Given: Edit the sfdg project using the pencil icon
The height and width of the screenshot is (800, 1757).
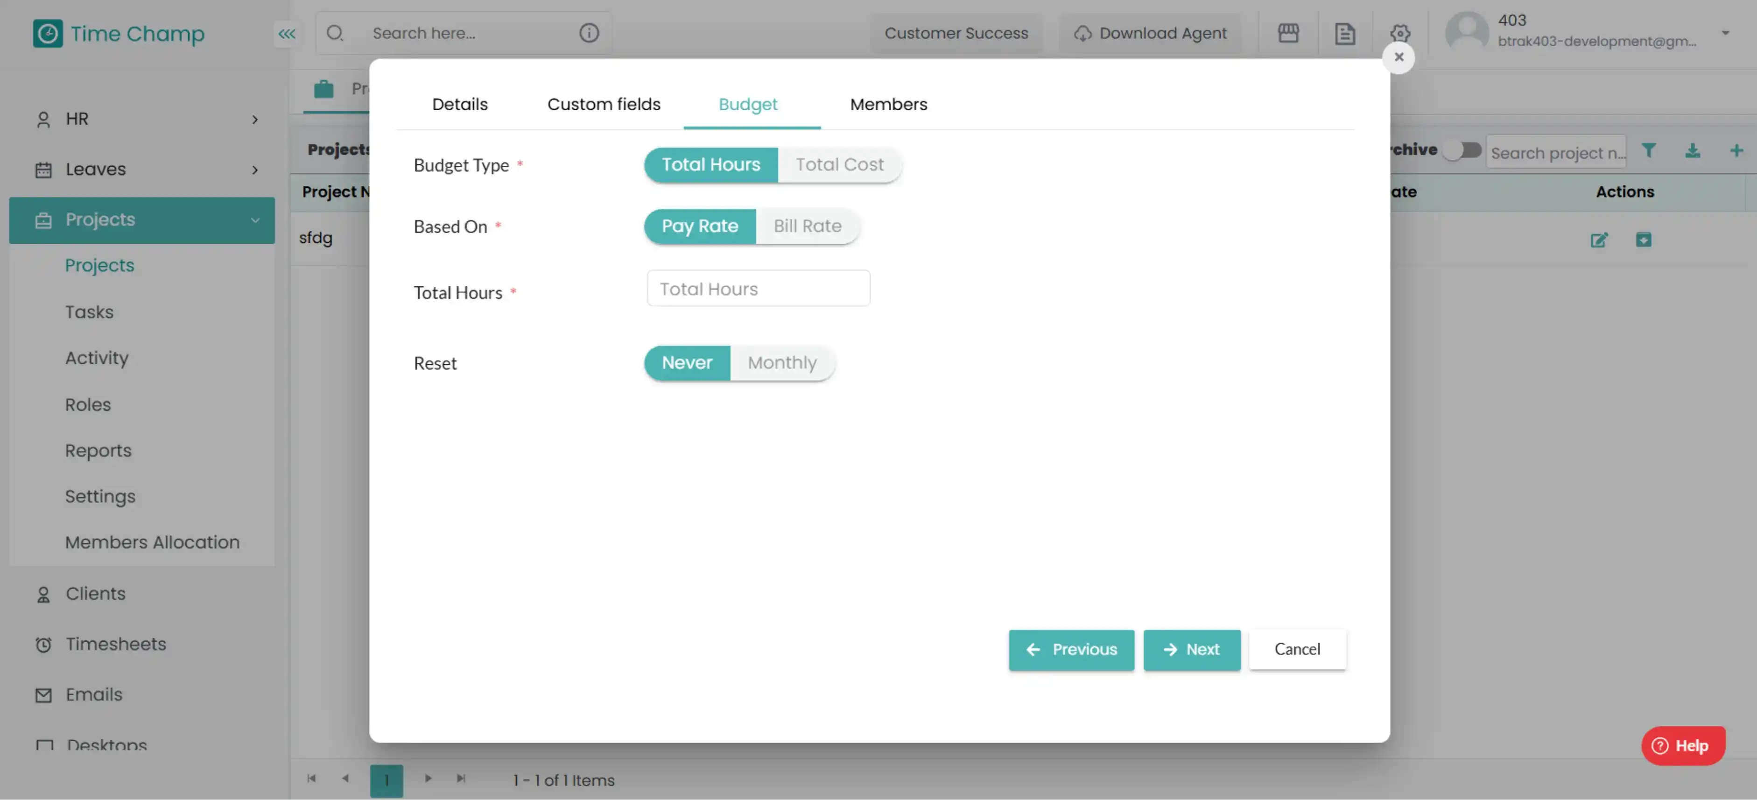Looking at the screenshot, I should pos(1599,240).
